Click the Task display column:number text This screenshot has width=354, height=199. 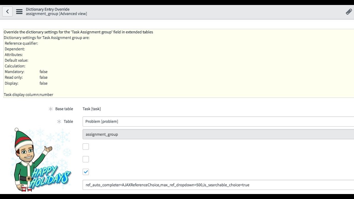point(28,95)
